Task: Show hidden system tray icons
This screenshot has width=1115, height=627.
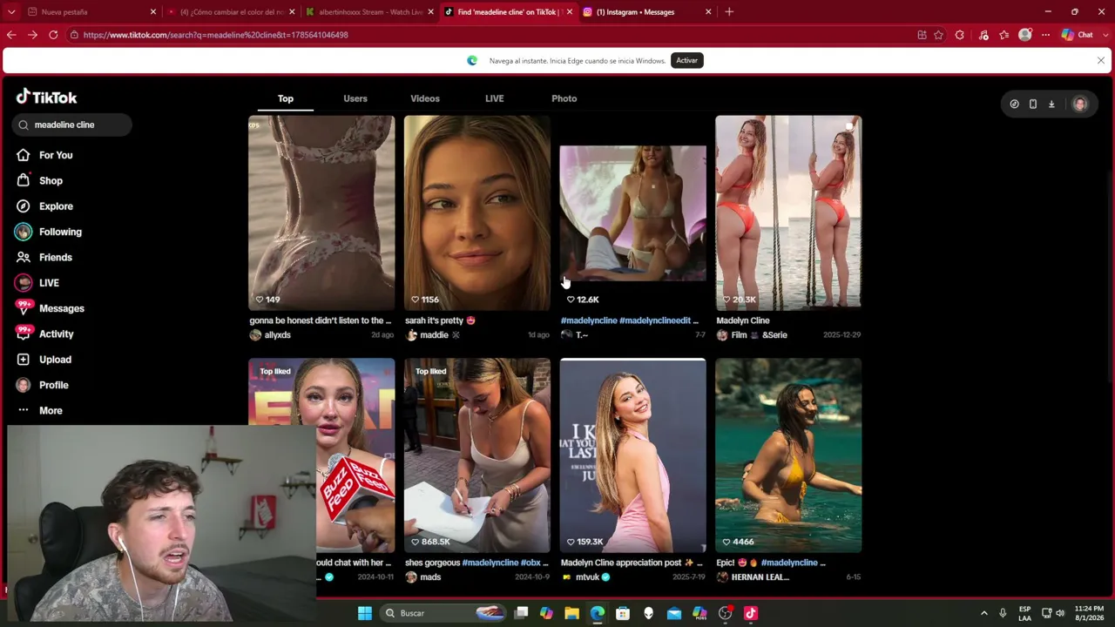Action: 984,613
